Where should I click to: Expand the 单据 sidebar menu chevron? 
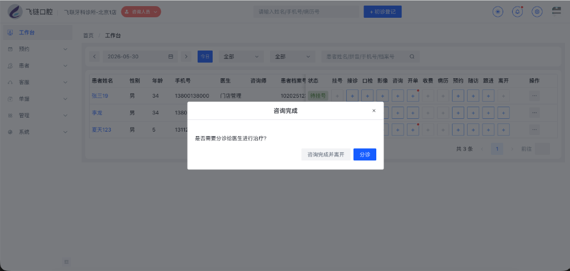pos(66,99)
